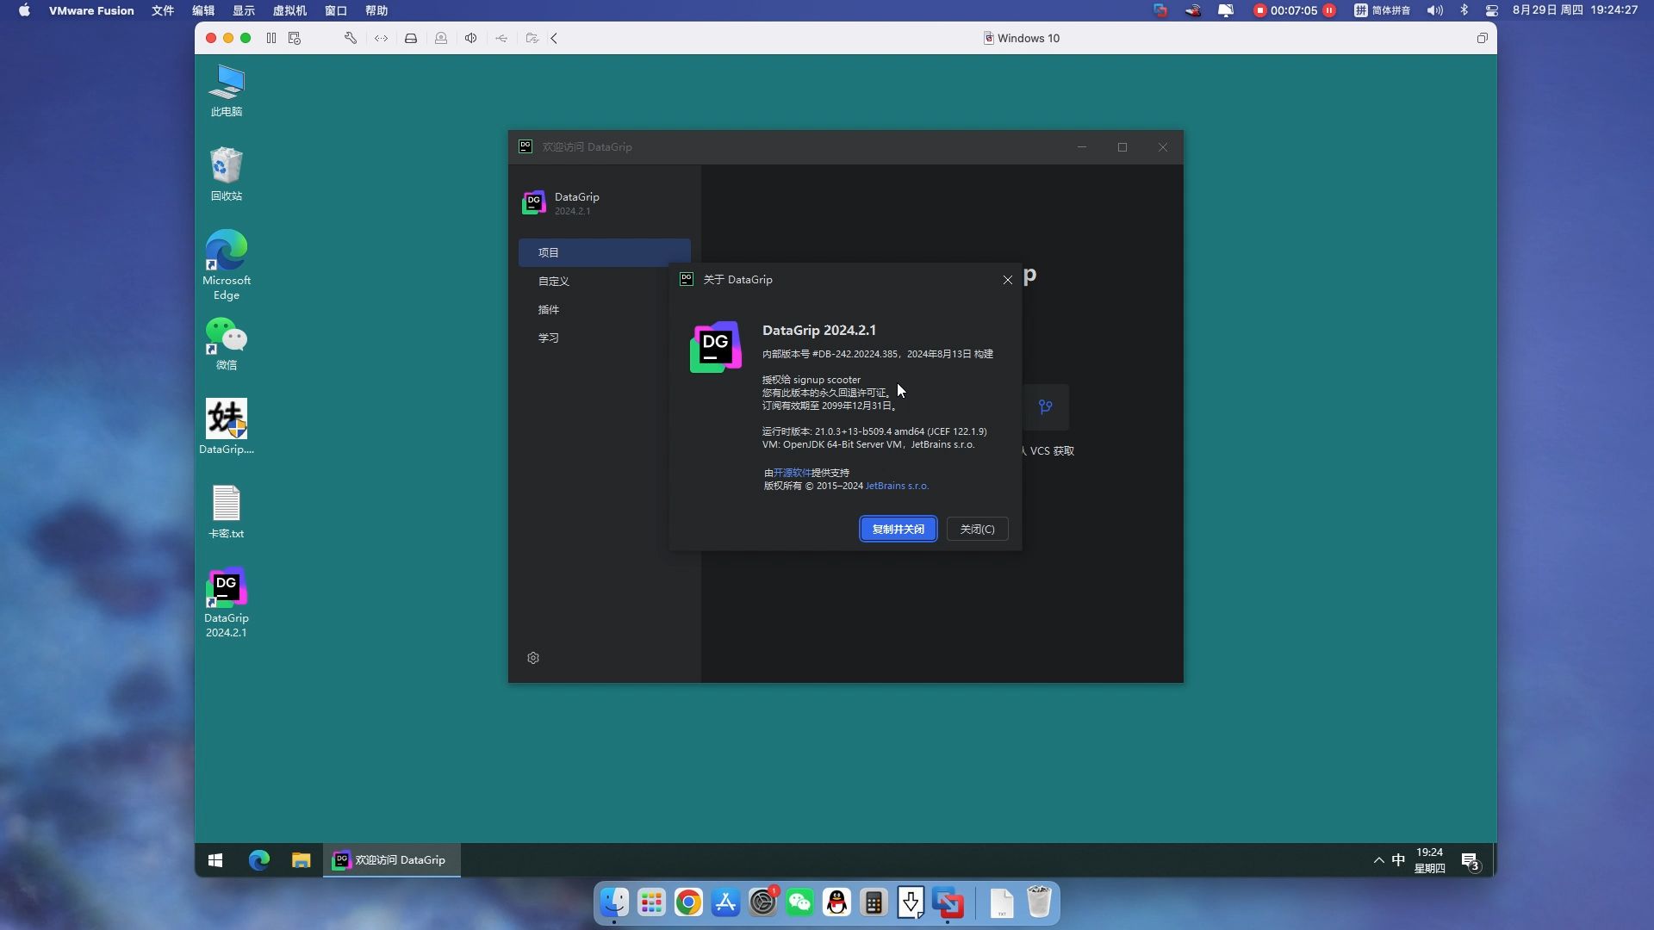Open Google Chrome from the Dock

[x=688, y=902]
